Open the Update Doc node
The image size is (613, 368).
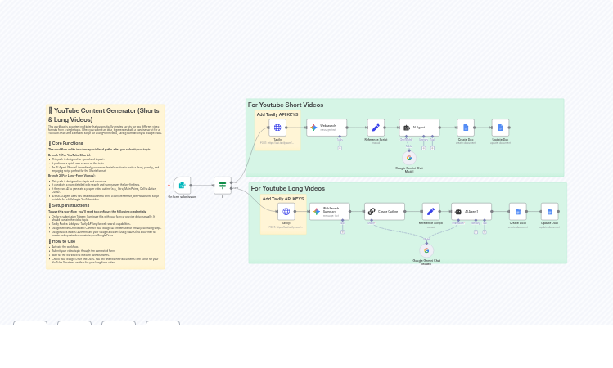[500, 128]
